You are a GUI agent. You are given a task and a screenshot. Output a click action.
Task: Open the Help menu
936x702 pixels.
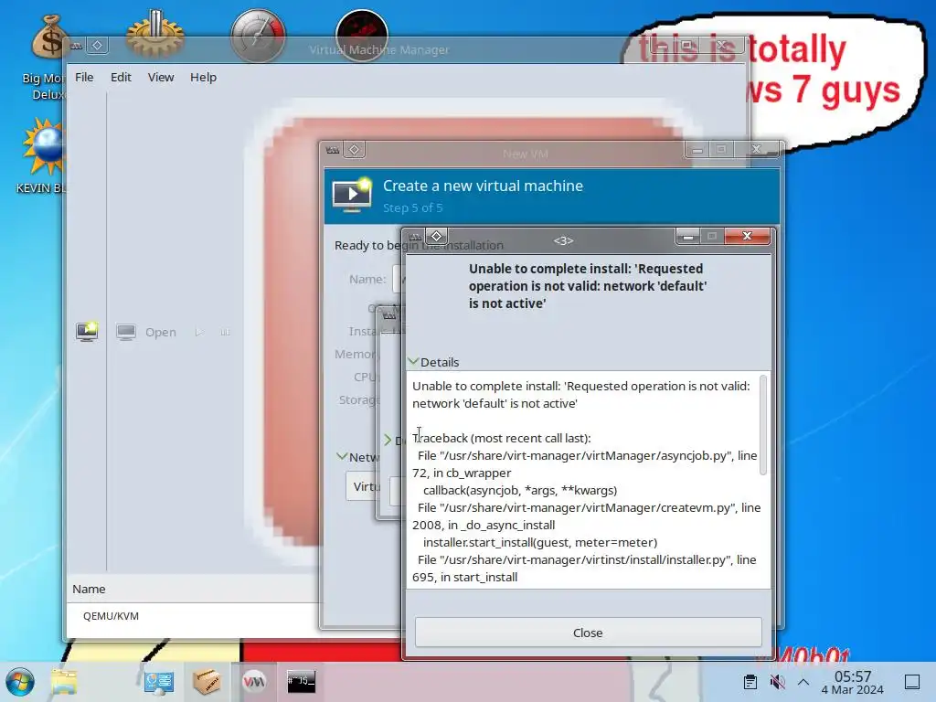coord(203,77)
